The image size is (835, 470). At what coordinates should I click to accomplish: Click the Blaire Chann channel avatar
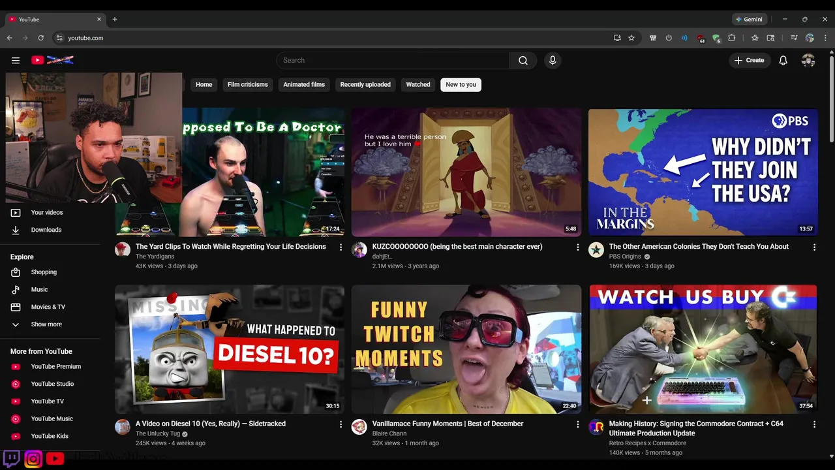tap(359, 427)
